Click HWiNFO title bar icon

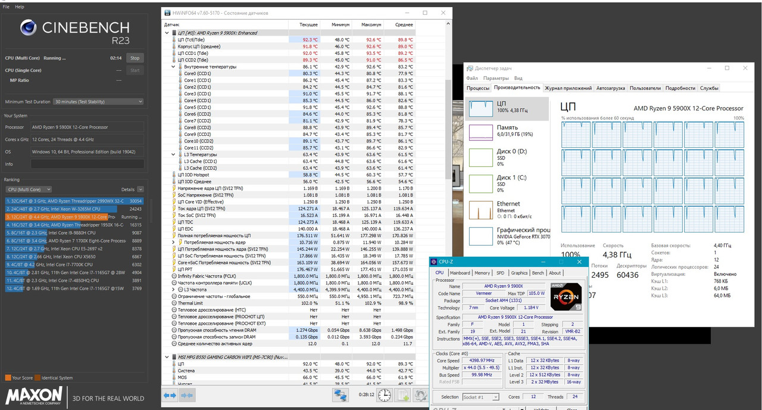167,13
